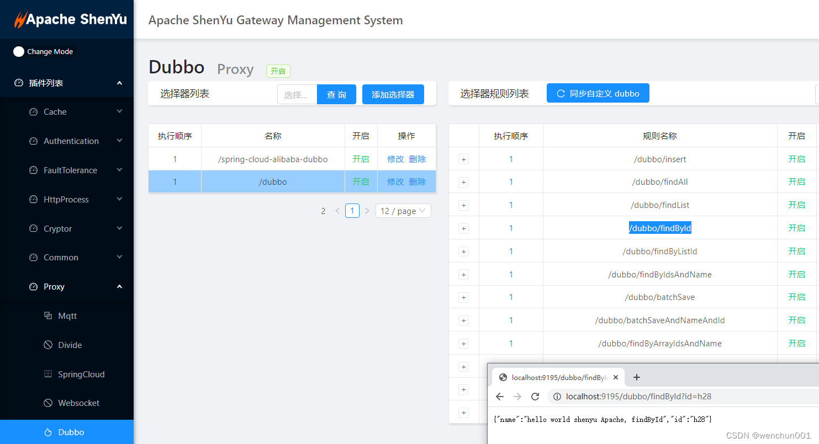This screenshot has height=444, width=819.
Task: Click the Websocket stop icon
Action: tap(48, 403)
